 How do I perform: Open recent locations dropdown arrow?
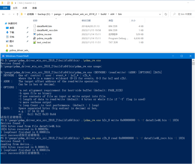coord(14,14)
